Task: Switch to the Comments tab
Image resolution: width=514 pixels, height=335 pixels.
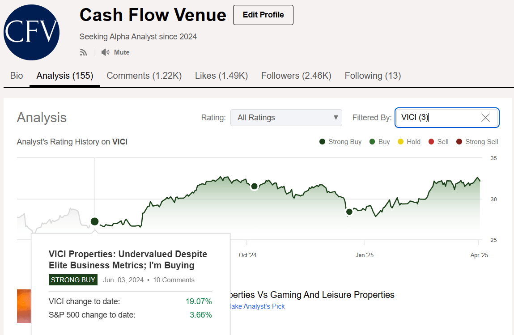Action: [x=144, y=76]
